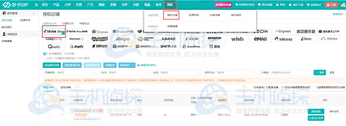The width and height of the screenshot is (346, 126).
Task: Switch to the 未授权(0) filter tab
Action: click(84, 23)
